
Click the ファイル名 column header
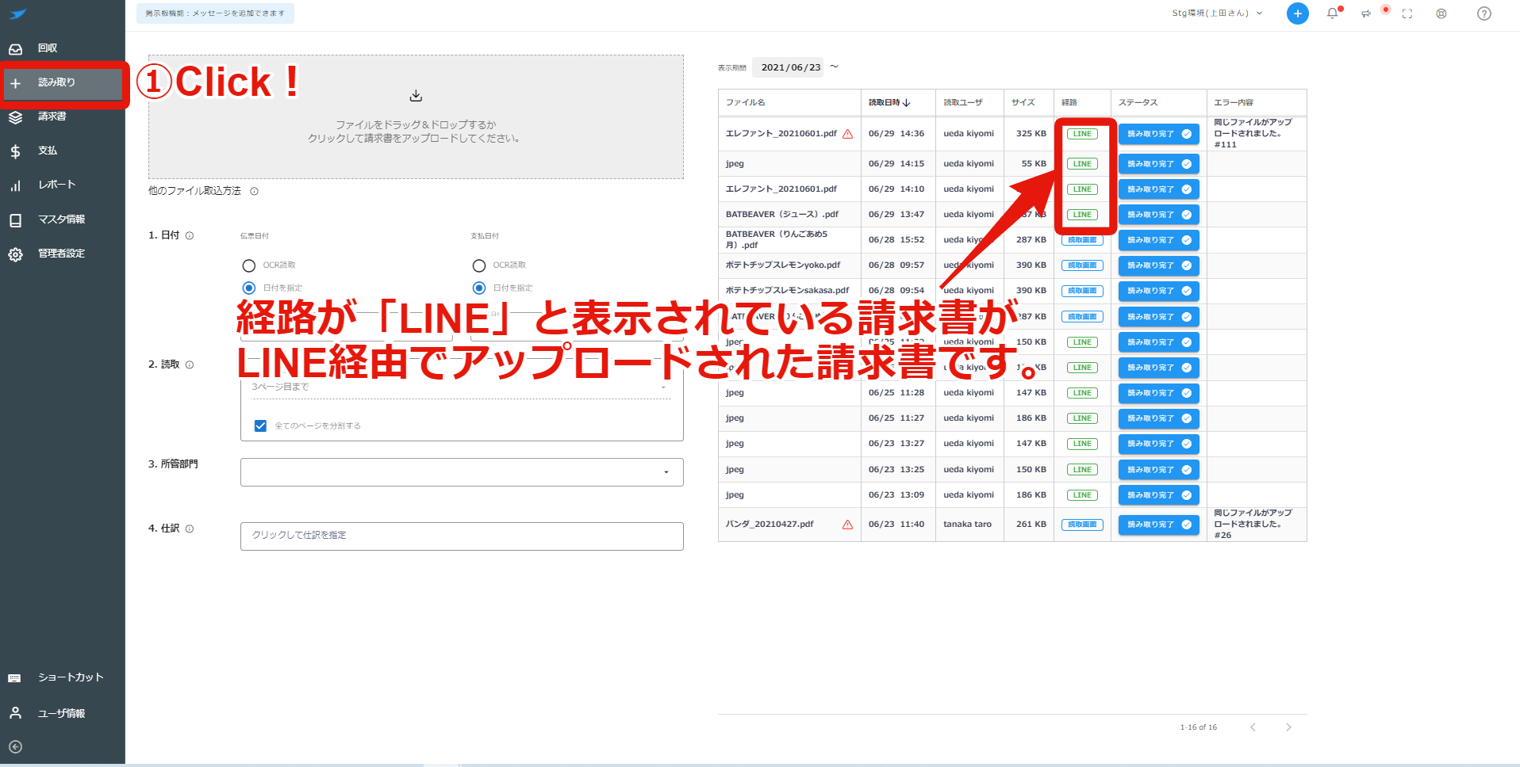click(746, 102)
